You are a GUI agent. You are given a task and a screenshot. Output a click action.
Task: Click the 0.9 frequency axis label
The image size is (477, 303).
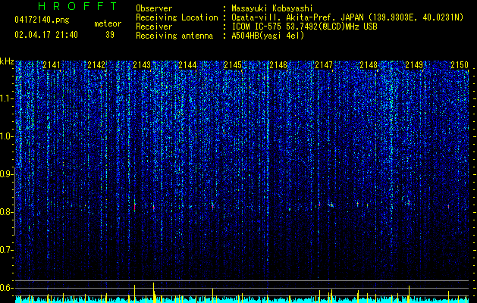pos(7,174)
